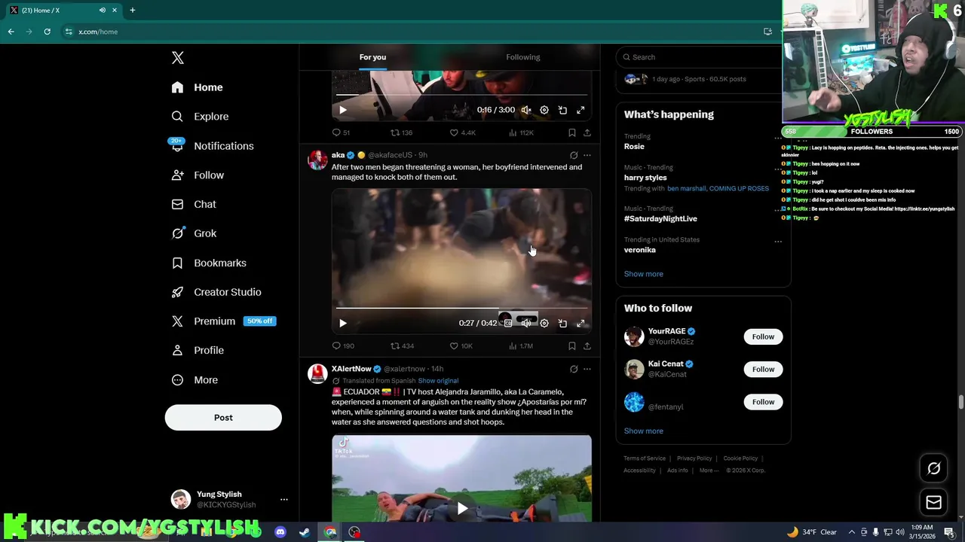Repost the post with 136 reposts
Screen dimensions: 965x542
pos(401,132)
